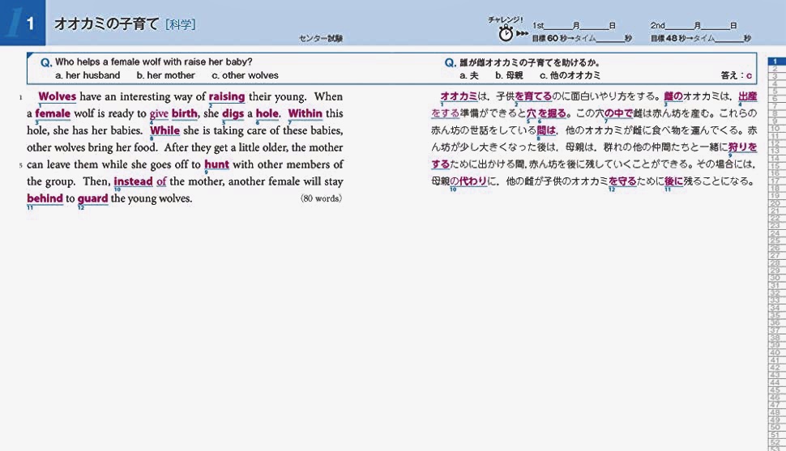Click the '[科学]' category tag

click(x=180, y=24)
